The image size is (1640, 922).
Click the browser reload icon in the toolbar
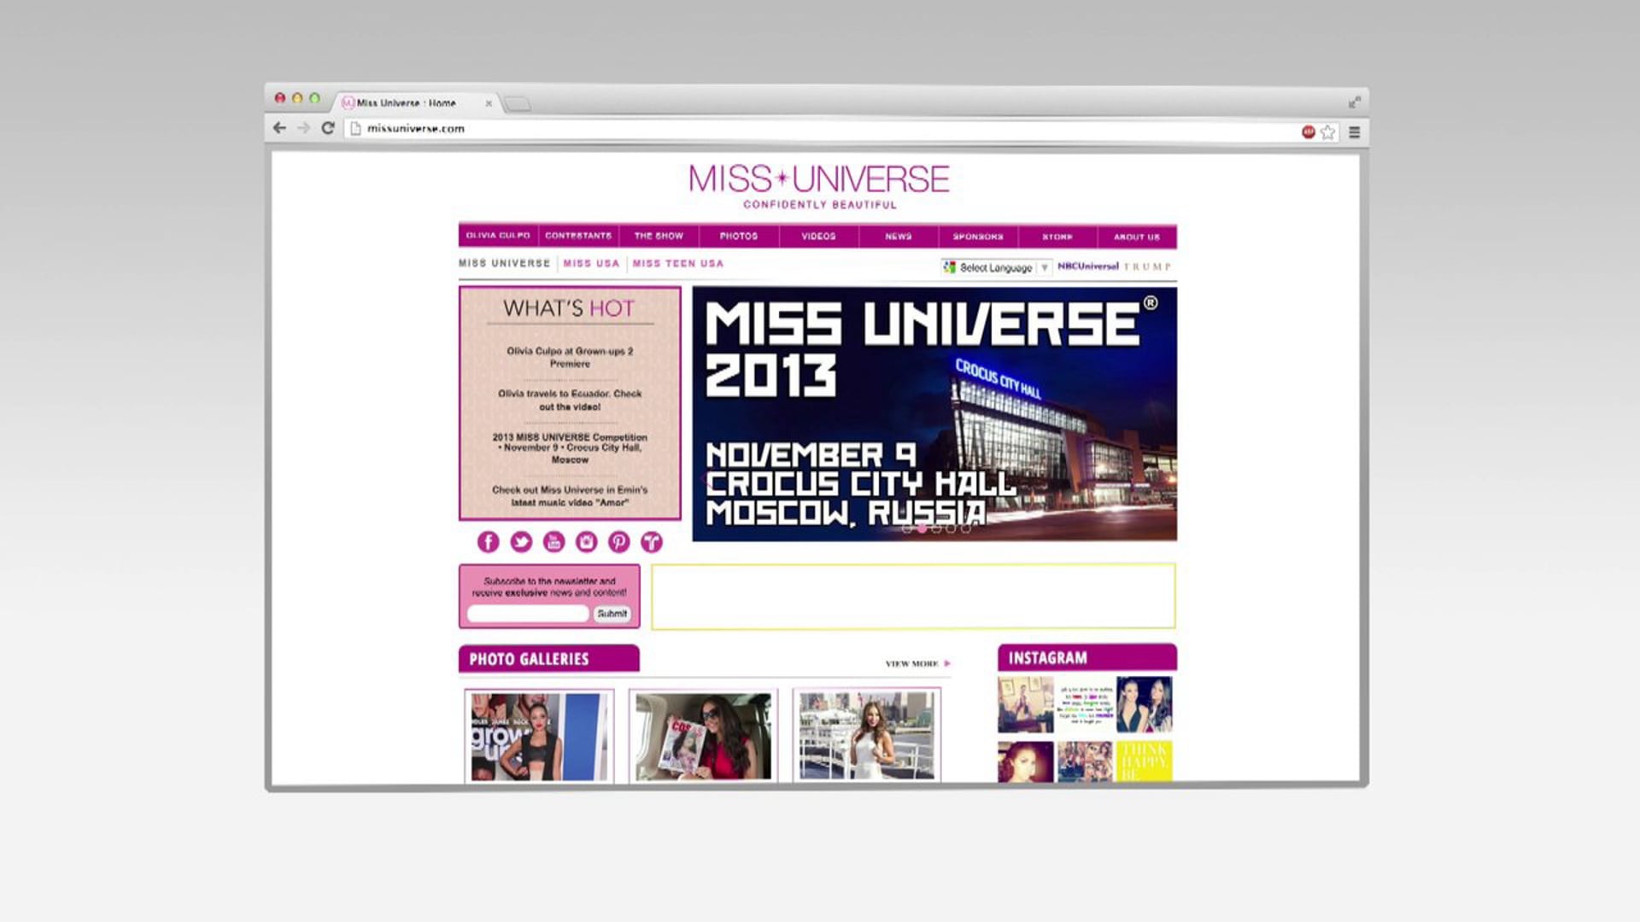pyautogui.click(x=328, y=126)
